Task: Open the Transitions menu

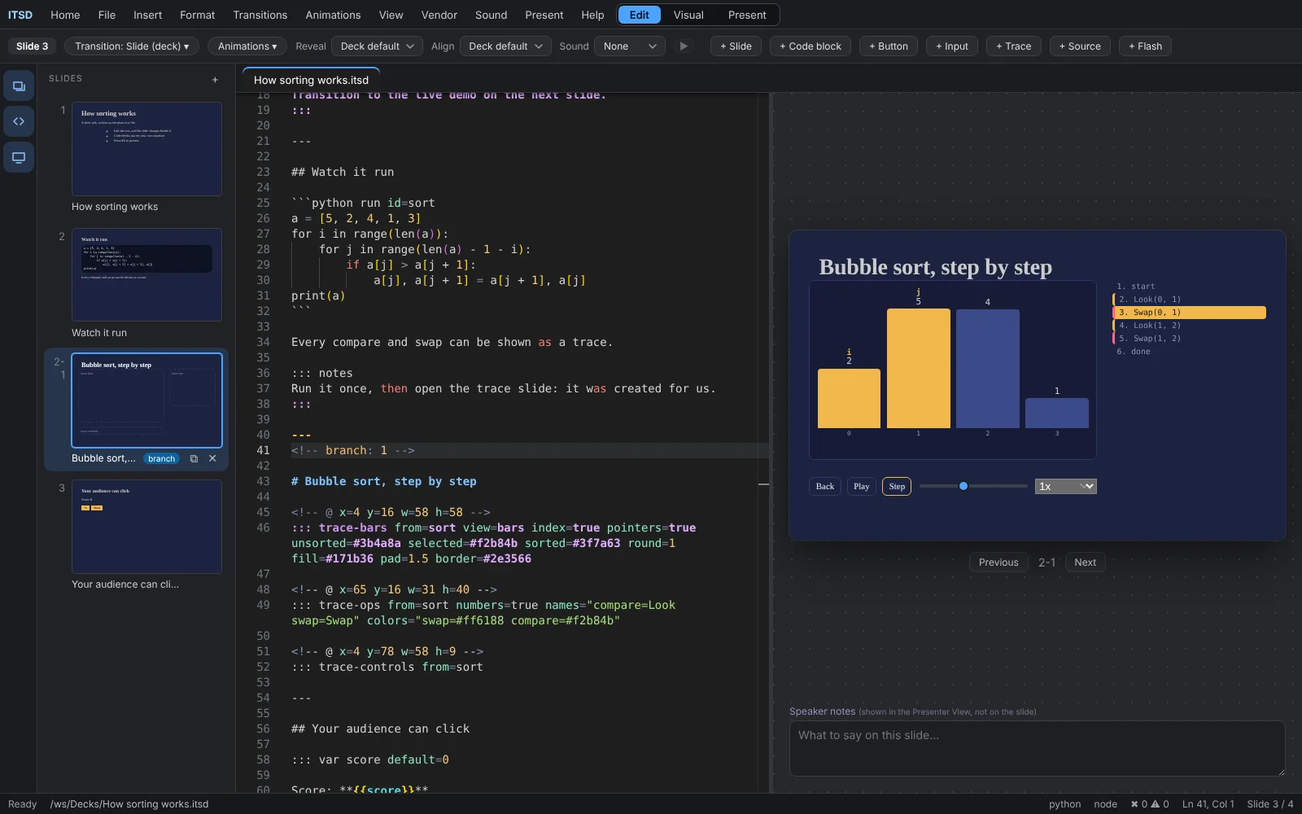Action: (x=260, y=15)
